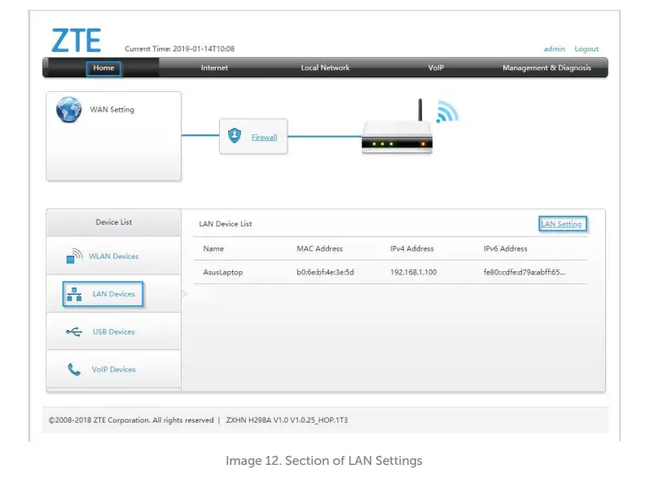Image resolution: width=645 pixels, height=482 pixels.
Task: Click the VoIP Devices phone icon
Action: click(x=74, y=370)
